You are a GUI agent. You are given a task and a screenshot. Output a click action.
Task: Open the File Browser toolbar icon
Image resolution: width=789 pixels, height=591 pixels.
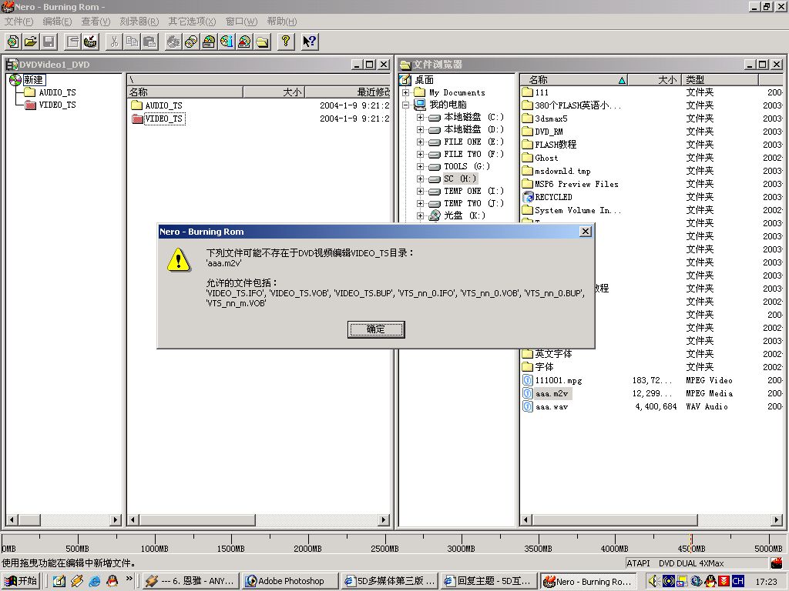[262, 42]
